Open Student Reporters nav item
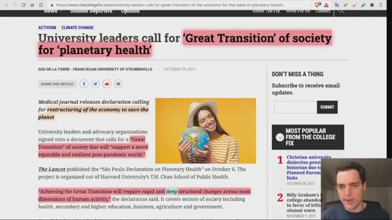This screenshot has height=220, width=392. point(91,11)
